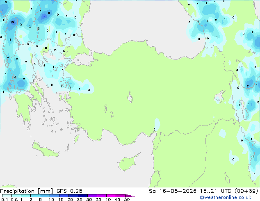
Task: Click the 40–45 mm bright magenta legend swatch
Action: click(111, 196)
